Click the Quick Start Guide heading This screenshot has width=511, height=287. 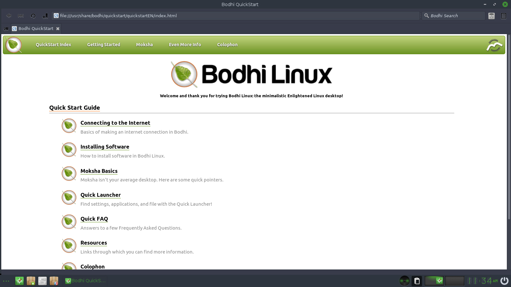(74, 108)
